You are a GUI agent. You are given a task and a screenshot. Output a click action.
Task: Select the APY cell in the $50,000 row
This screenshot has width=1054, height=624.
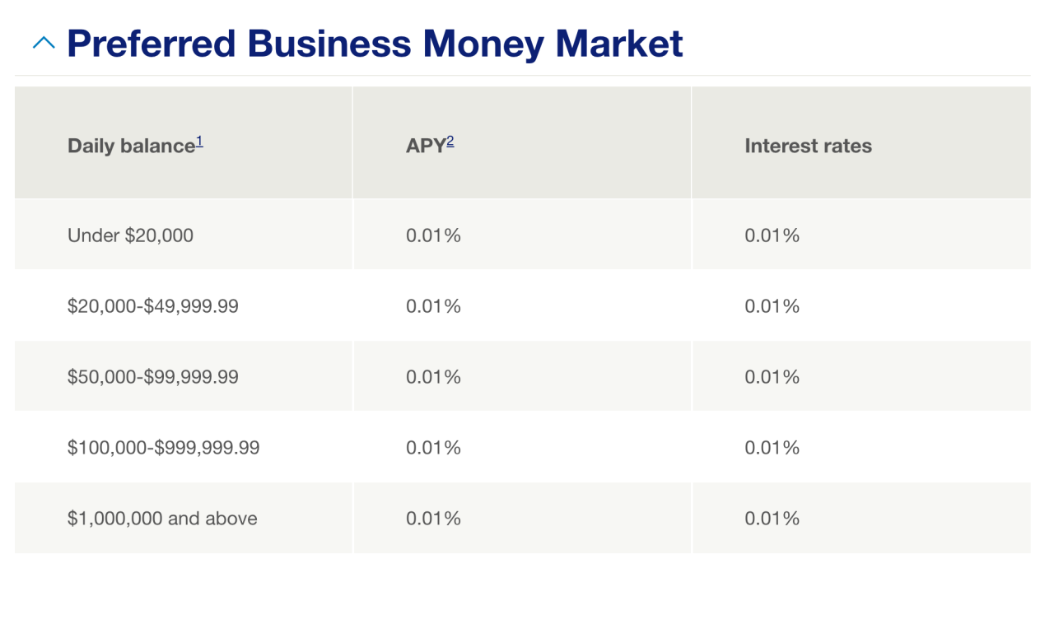[432, 376]
